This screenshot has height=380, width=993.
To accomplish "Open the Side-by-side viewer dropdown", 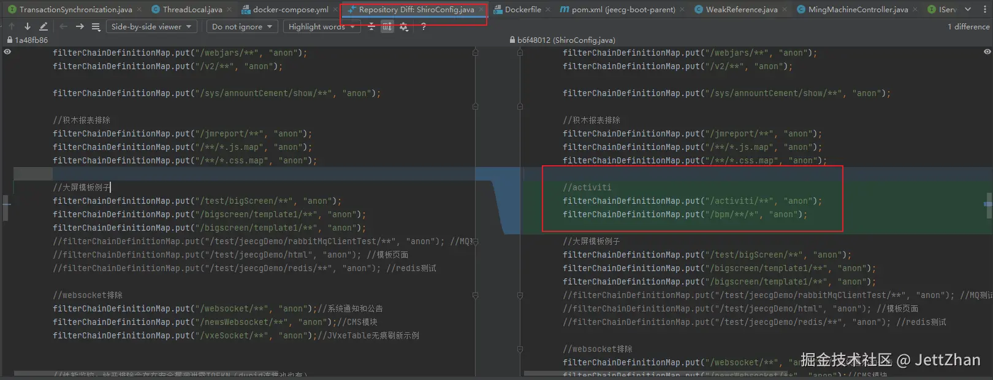I will point(151,26).
